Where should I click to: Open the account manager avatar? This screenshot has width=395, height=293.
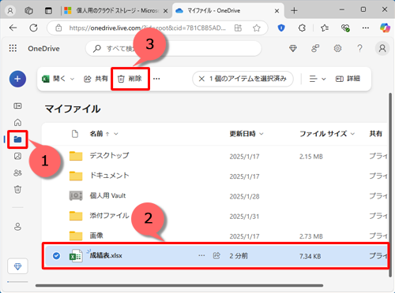coord(382,48)
